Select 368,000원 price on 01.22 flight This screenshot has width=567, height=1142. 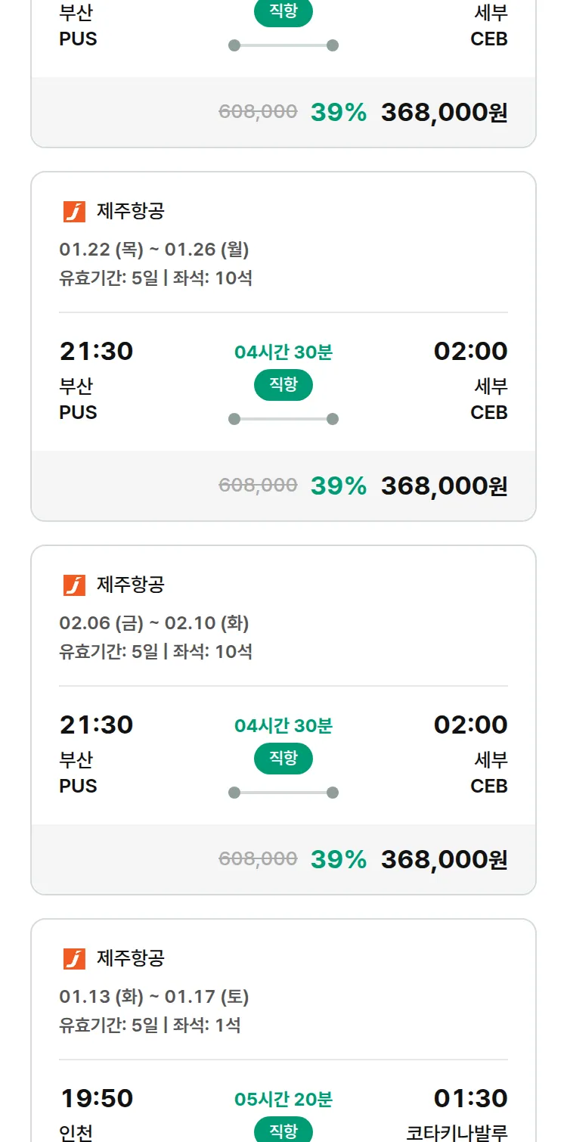click(x=444, y=486)
